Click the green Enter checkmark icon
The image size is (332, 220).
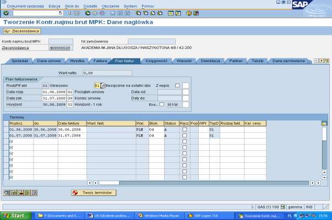pos(6,13)
